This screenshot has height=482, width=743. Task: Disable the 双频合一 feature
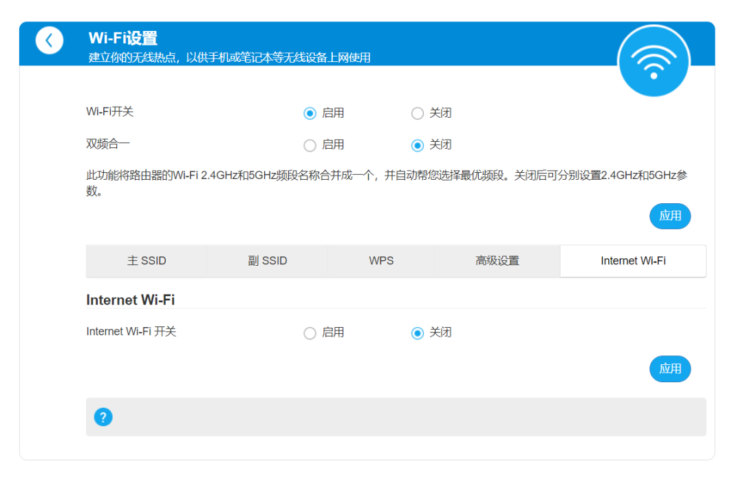click(x=417, y=145)
